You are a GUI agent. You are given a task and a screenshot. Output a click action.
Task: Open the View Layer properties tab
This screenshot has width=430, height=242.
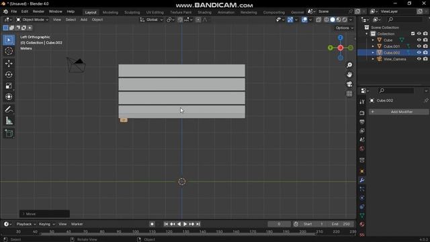[362, 130]
